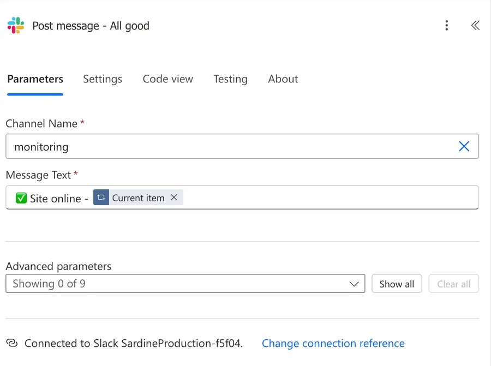Click the Slack logo icon
Image resolution: width=491 pixels, height=366 pixels.
coord(16,26)
